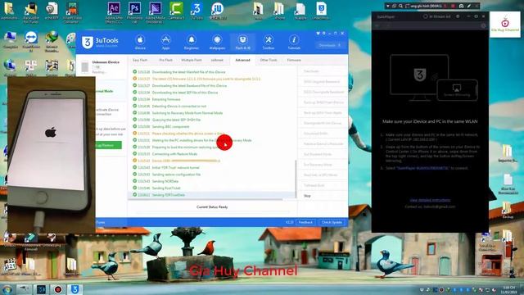Click the Feedback button in status bar
524x295 pixels.
coord(305,222)
